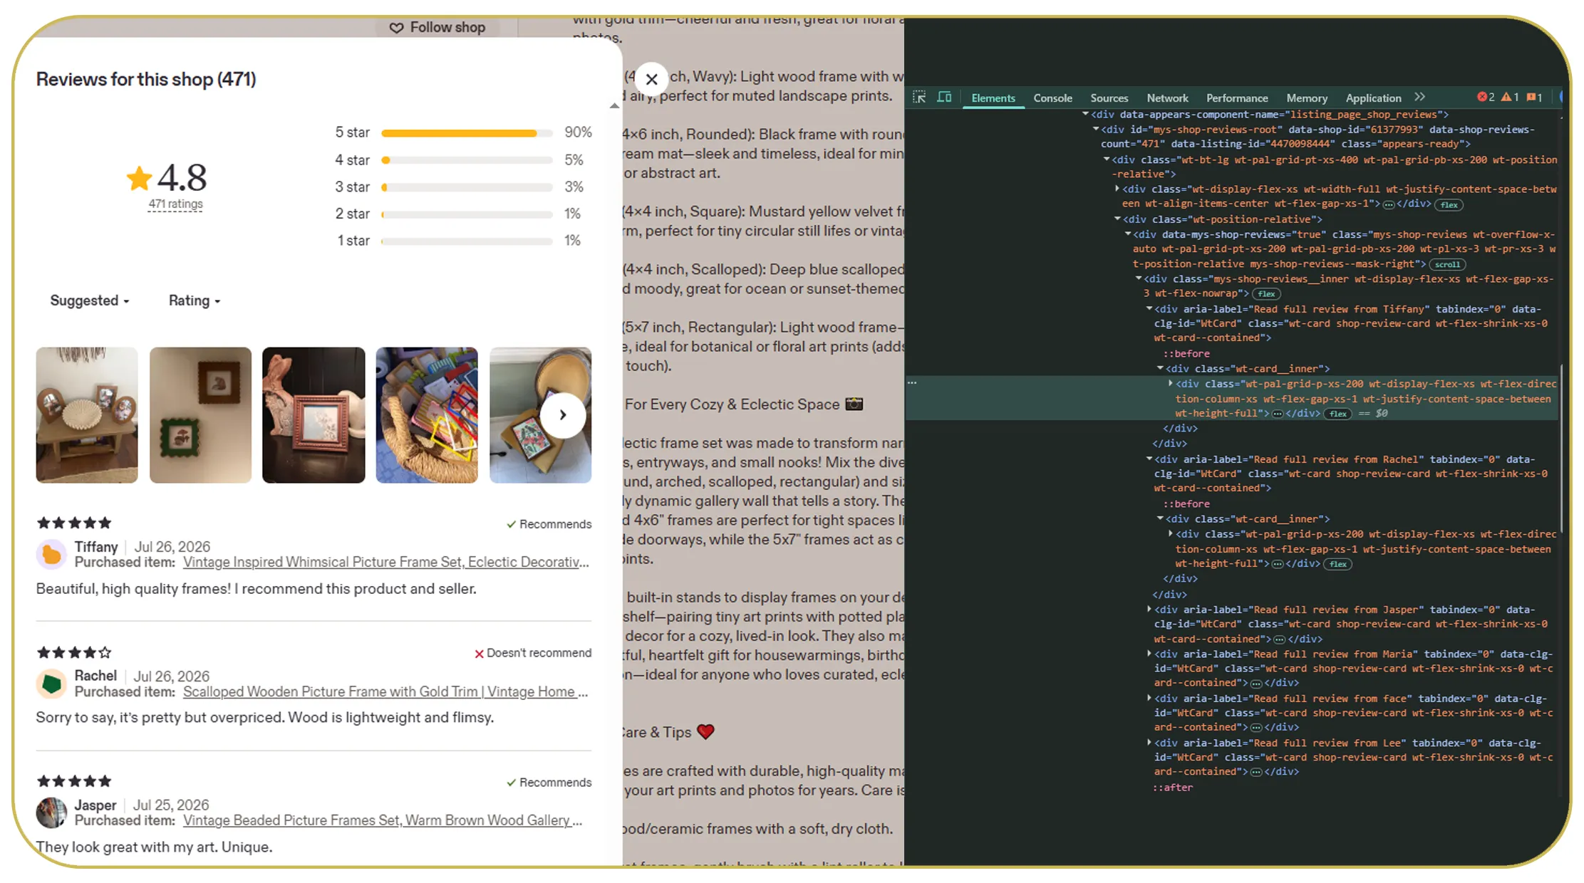Switch to the Performance tab

(x=1236, y=98)
